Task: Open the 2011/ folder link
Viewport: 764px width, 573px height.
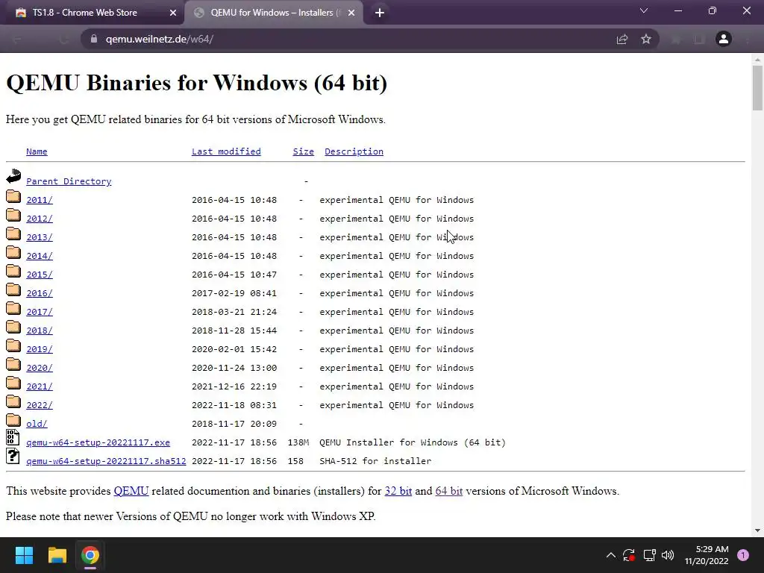Action: pos(40,200)
